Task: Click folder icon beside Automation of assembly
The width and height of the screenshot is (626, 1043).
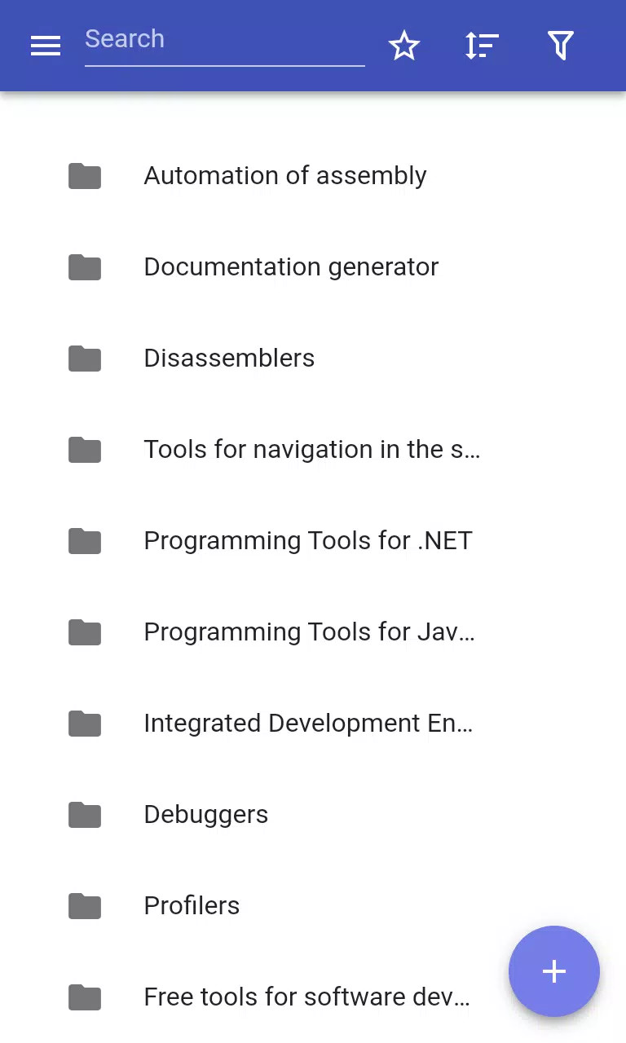Action: 85,176
